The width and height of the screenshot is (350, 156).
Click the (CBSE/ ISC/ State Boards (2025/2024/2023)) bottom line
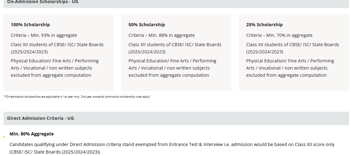55,152
